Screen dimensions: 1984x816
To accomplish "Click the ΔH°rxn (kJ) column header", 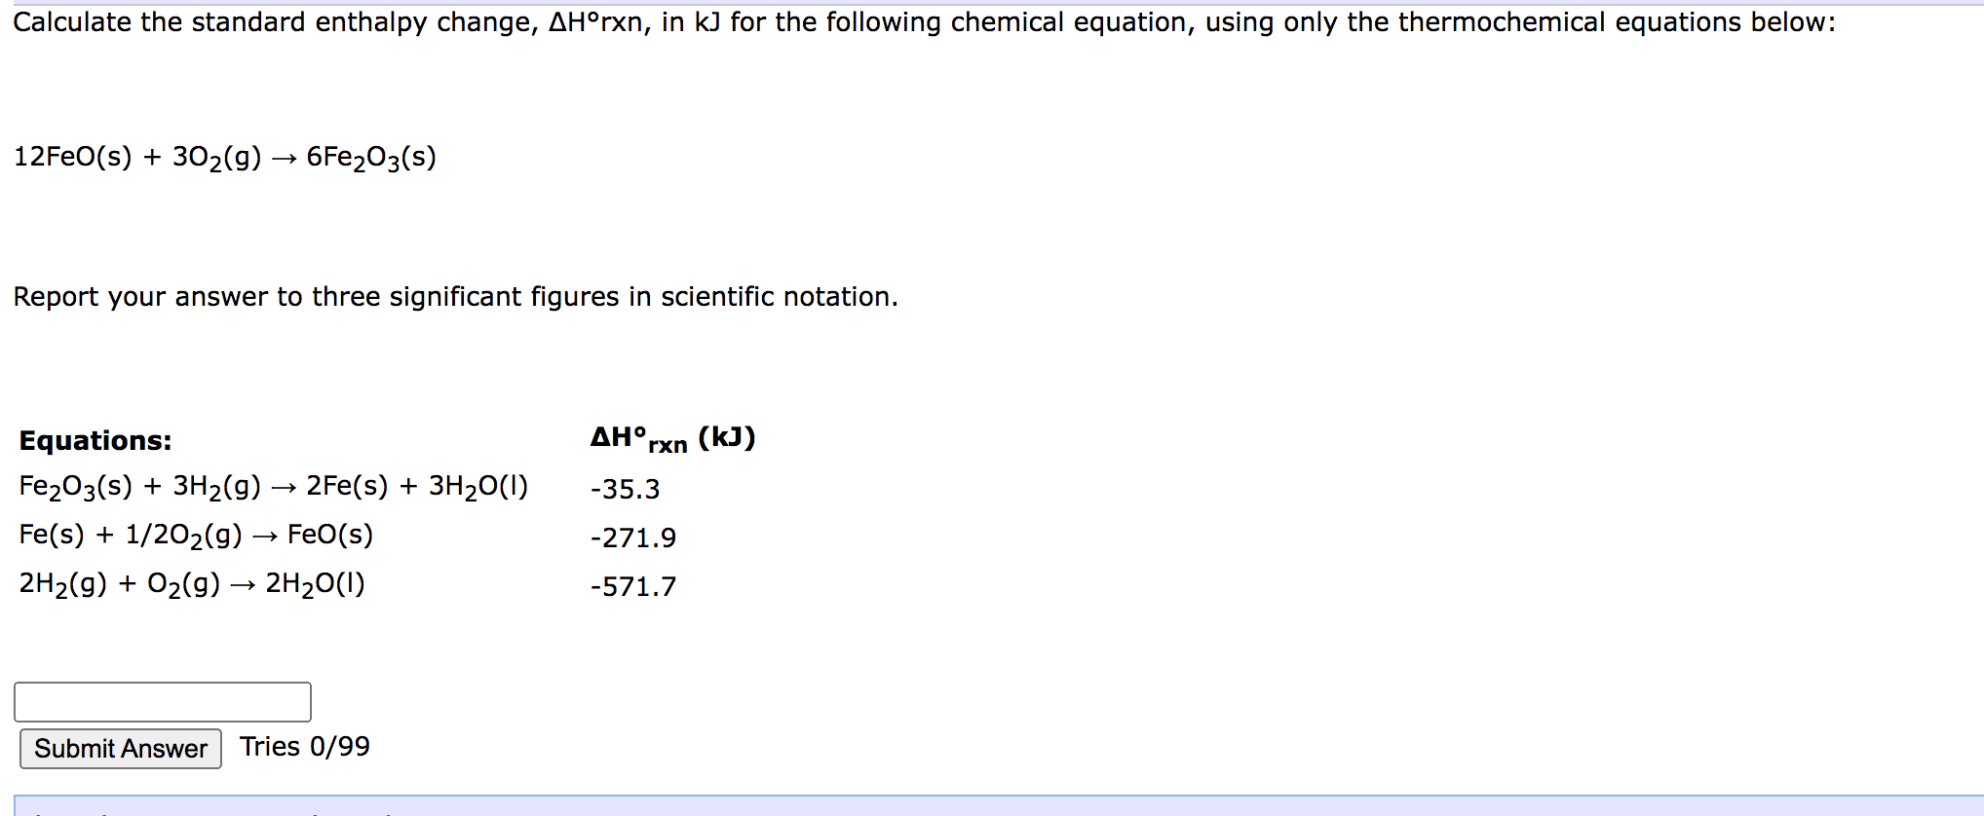I will (672, 436).
